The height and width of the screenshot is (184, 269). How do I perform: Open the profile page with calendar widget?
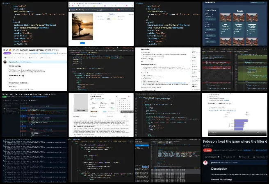(x=100, y=114)
